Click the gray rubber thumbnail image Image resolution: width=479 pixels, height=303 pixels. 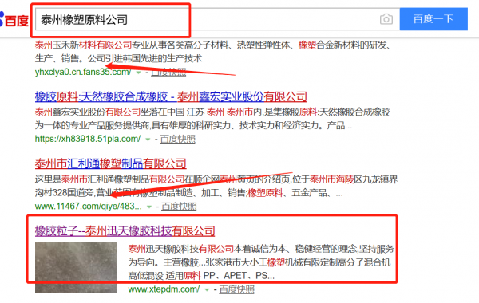tap(76, 267)
